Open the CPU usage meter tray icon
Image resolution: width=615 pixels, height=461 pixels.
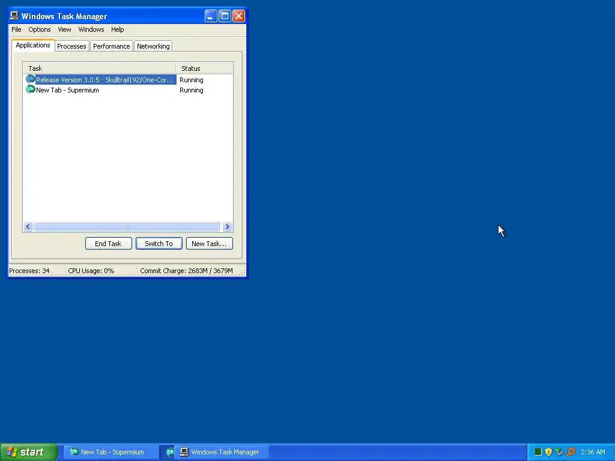538,452
